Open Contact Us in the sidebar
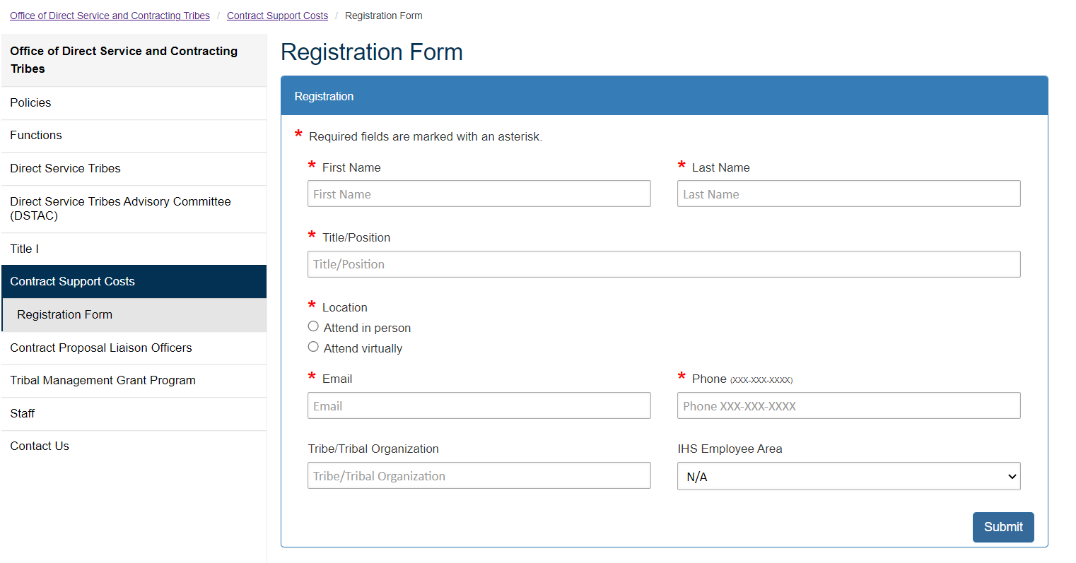 tap(40, 446)
